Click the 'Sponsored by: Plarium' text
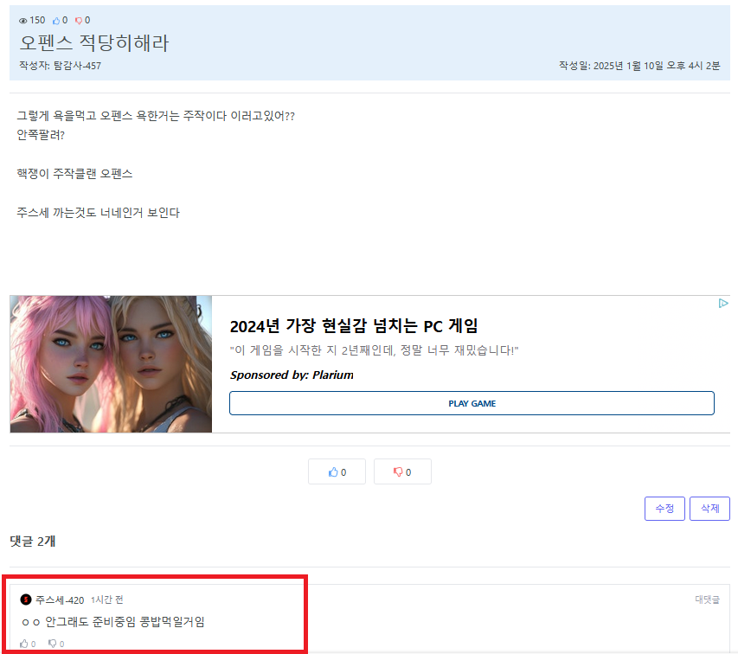Image resolution: width=738 pixels, height=654 pixels. point(292,375)
